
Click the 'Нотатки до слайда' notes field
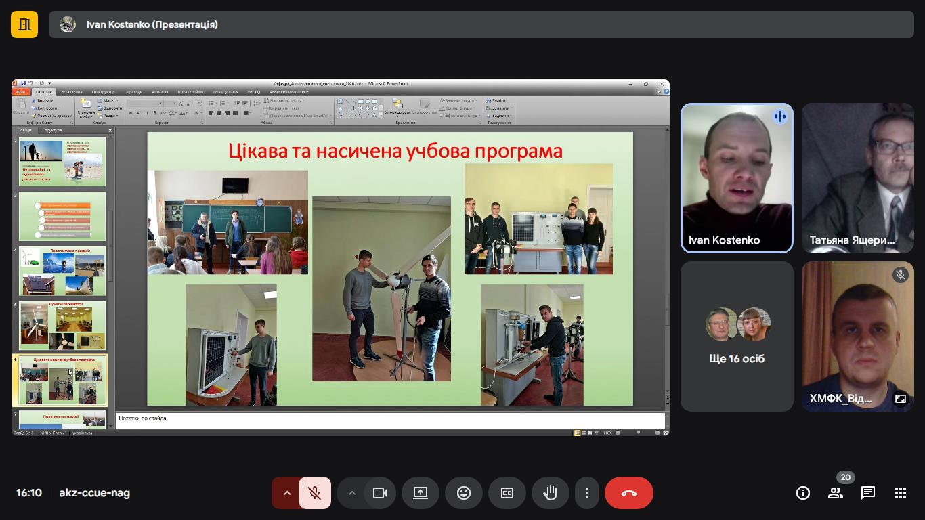tap(391, 420)
